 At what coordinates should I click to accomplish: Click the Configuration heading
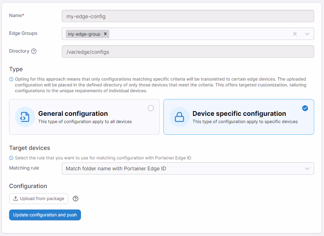coord(28,186)
